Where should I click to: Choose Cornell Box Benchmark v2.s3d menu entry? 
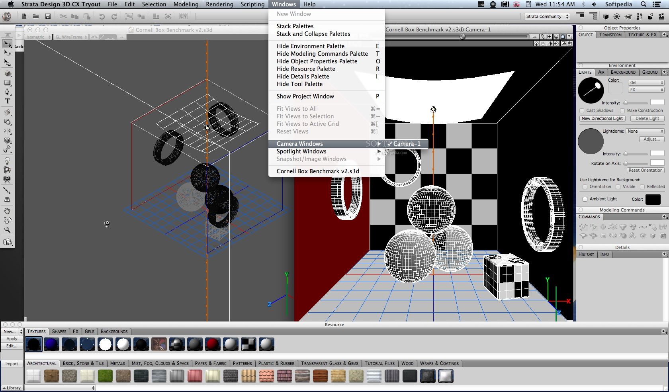318,171
